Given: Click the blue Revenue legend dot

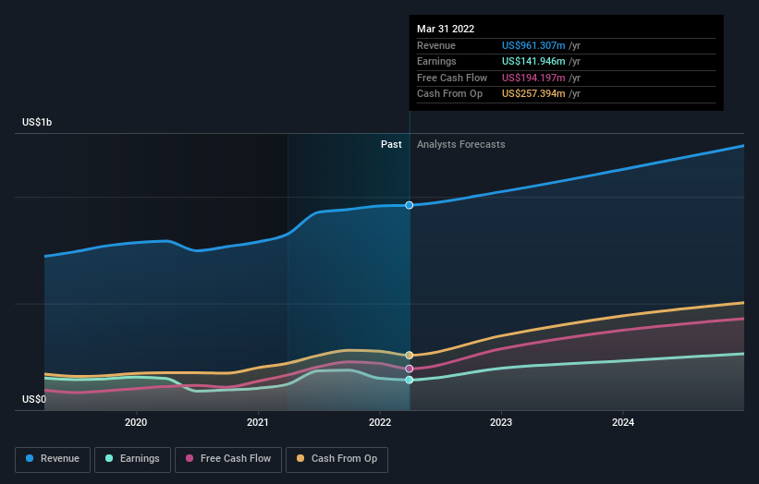Looking at the screenshot, I should coord(30,458).
